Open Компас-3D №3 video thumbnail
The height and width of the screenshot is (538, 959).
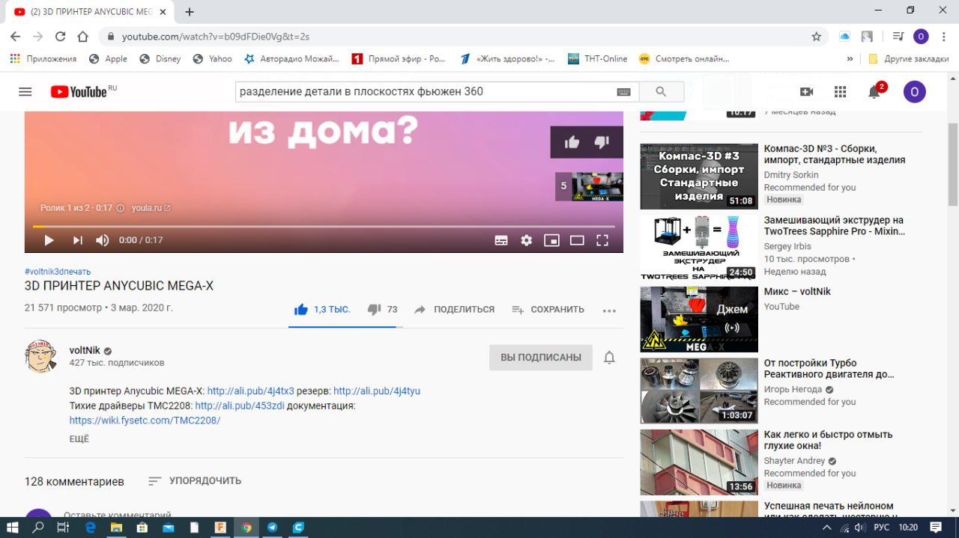[699, 177]
